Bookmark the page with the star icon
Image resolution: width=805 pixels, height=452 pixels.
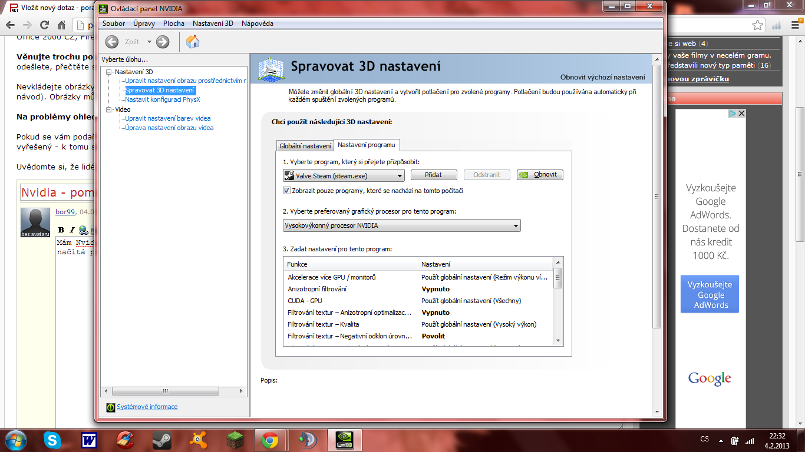pyautogui.click(x=758, y=25)
